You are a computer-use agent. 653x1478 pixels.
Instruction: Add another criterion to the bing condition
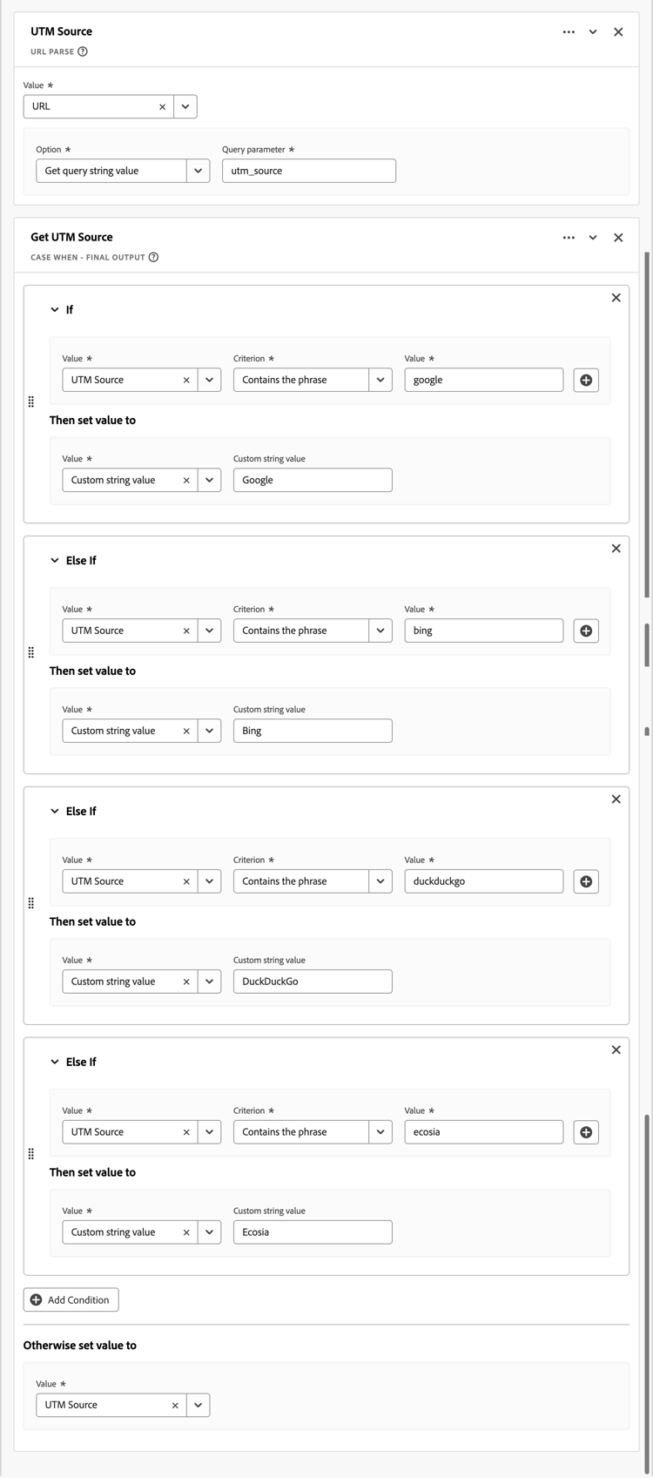click(586, 631)
